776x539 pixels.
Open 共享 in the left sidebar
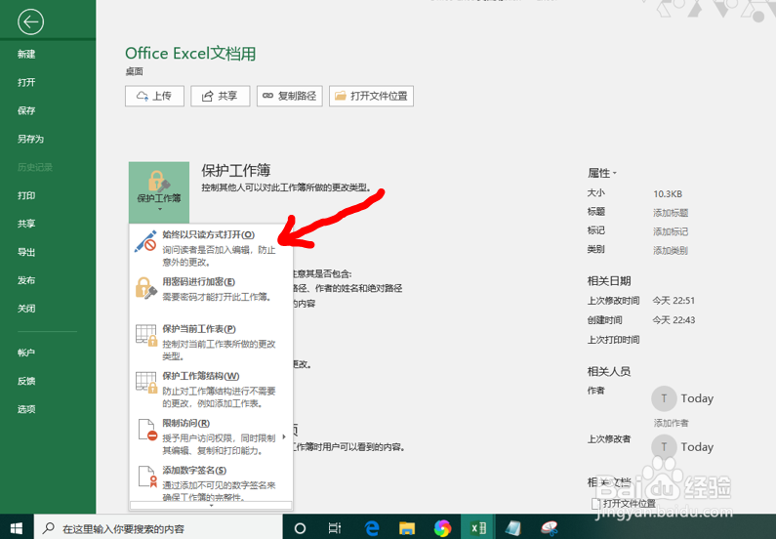pos(26,224)
